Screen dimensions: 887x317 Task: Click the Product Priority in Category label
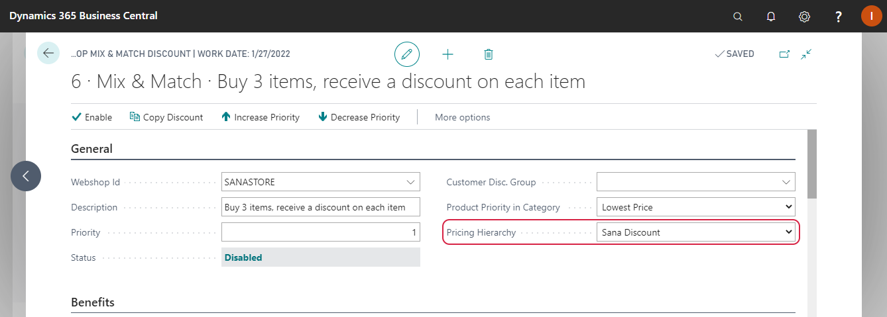click(503, 207)
